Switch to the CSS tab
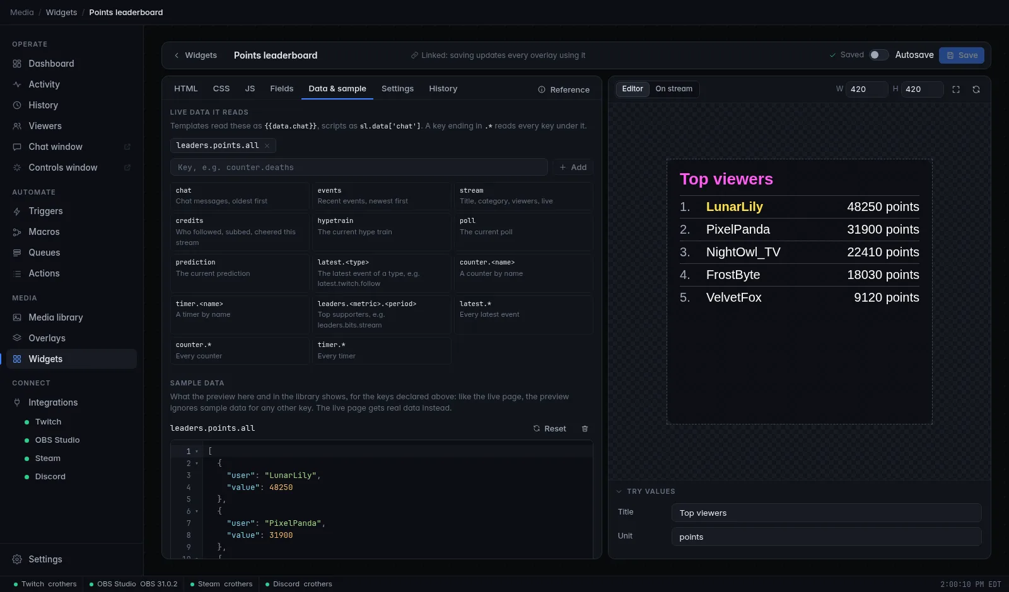Image resolution: width=1009 pixels, height=592 pixels. coord(221,89)
